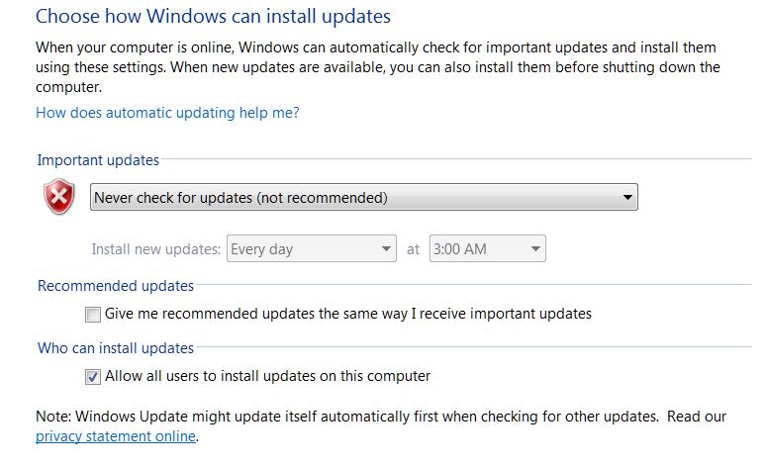766x468 pixels.
Task: Click the Install new updates label
Action: coord(155,249)
